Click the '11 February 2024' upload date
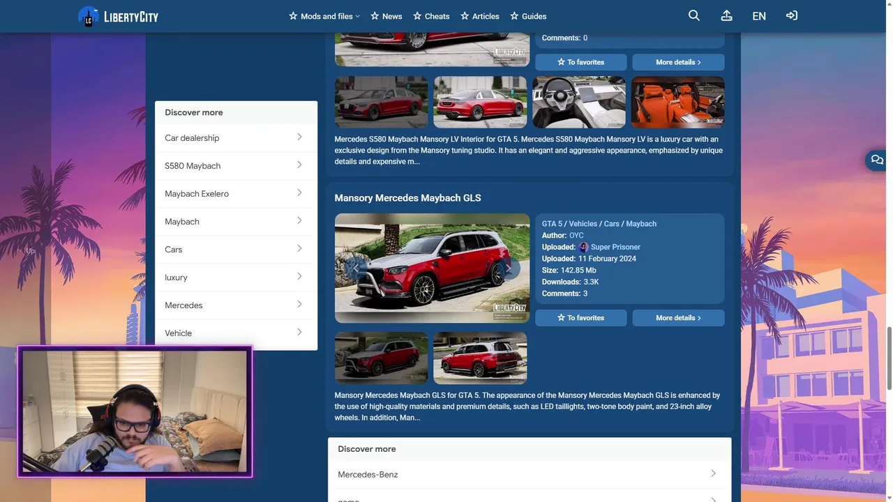893x502 pixels. click(607, 259)
